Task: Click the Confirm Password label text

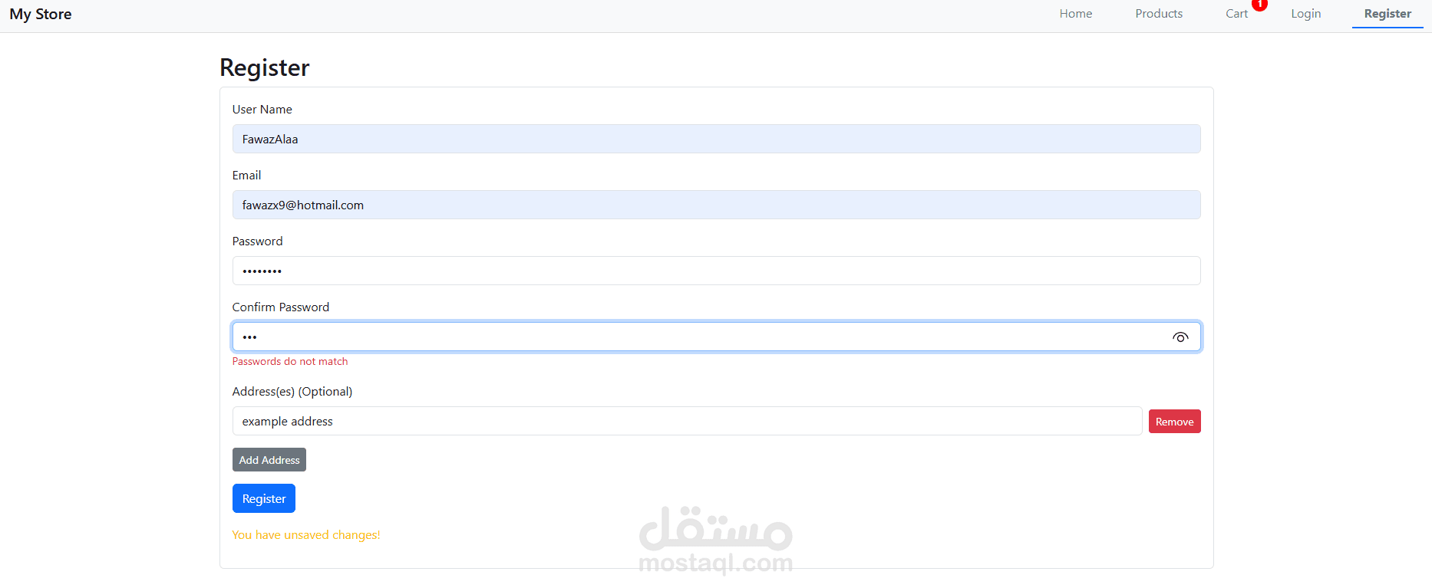Action: click(280, 307)
